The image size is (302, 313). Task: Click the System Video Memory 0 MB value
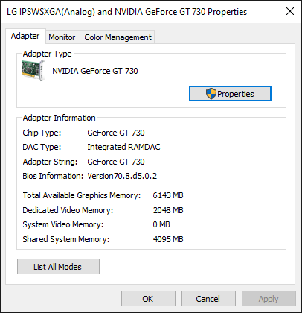pyautogui.click(x=161, y=224)
